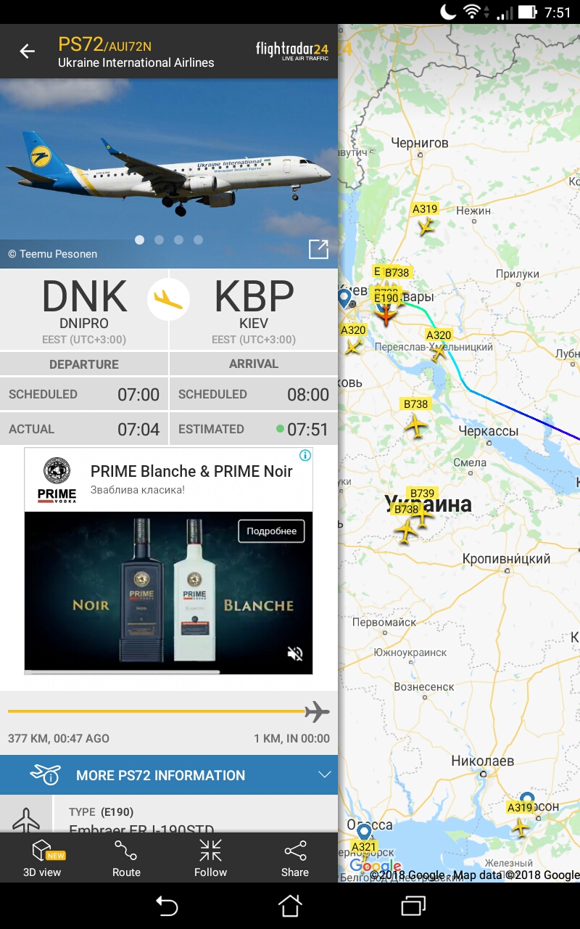580x929 pixels.
Task: Select the red E190 plane on map
Action: 386,314
